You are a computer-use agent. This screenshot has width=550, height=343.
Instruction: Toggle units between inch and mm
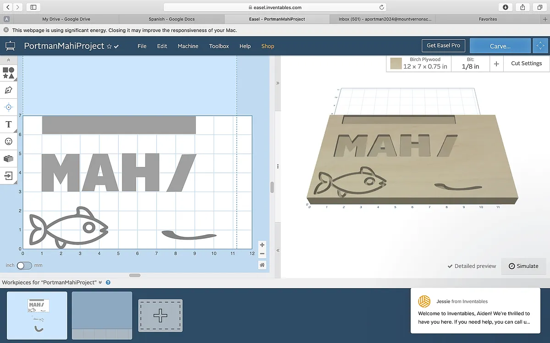24,265
